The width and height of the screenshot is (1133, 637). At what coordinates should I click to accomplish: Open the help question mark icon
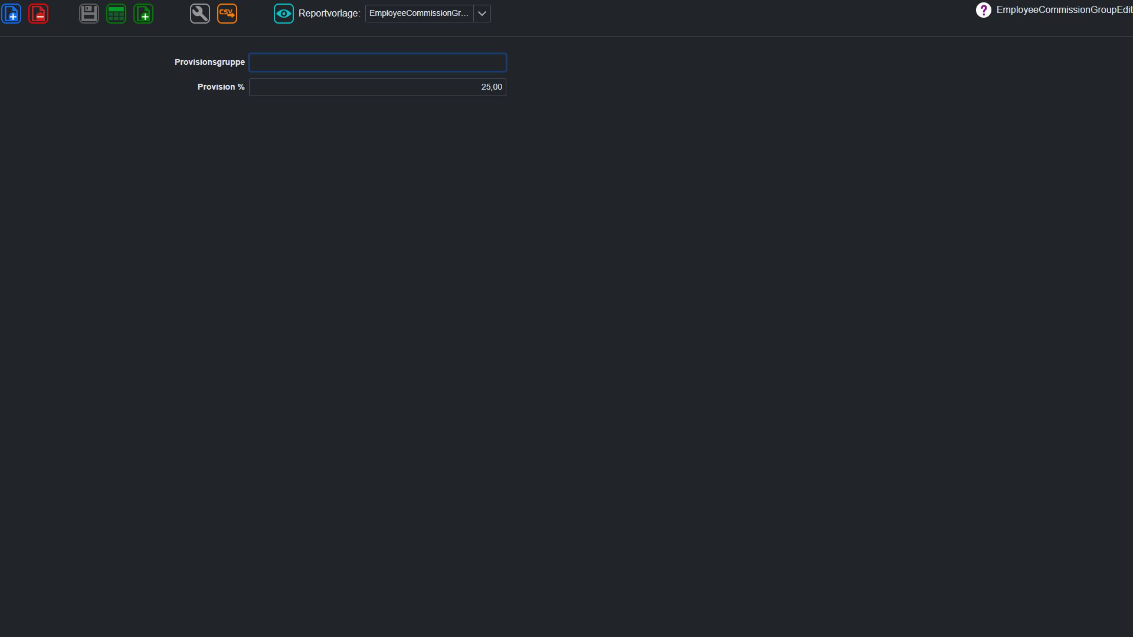pos(984,10)
